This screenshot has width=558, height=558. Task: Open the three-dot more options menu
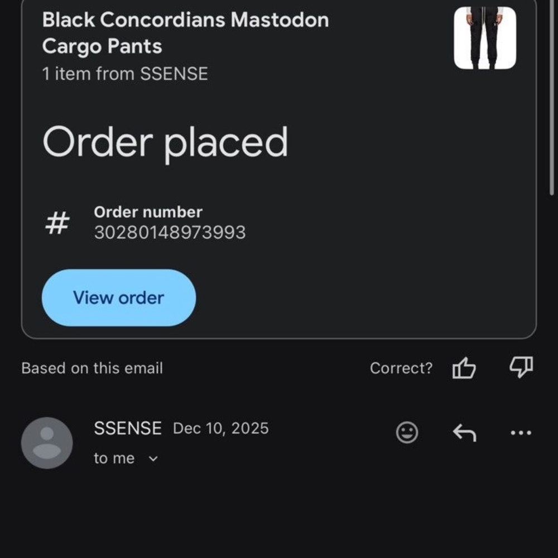pos(520,432)
